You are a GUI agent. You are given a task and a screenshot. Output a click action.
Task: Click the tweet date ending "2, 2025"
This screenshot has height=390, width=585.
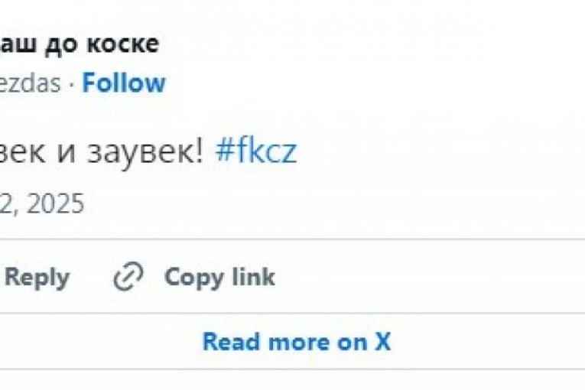[x=41, y=204]
